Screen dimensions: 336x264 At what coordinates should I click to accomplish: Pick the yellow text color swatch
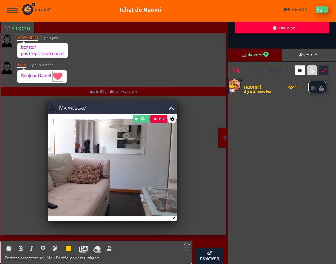click(68, 249)
